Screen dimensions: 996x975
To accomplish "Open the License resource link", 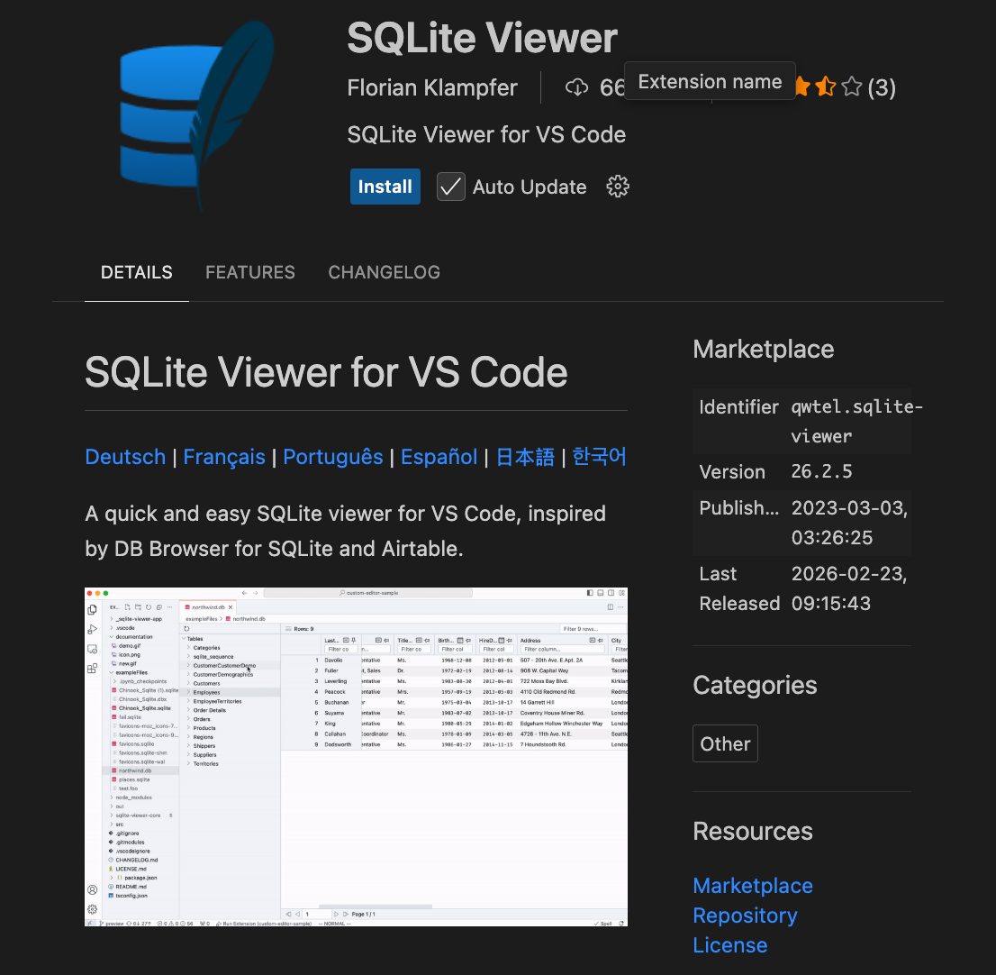I will pyautogui.click(x=729, y=945).
